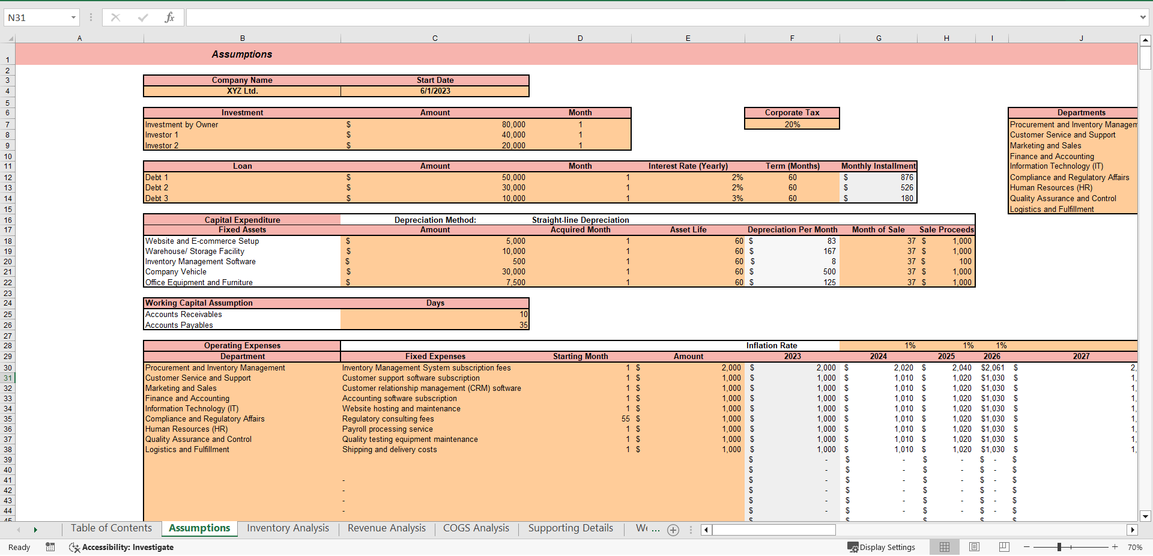
Task: Open the Table of Contents sheet tab
Action: [111, 528]
